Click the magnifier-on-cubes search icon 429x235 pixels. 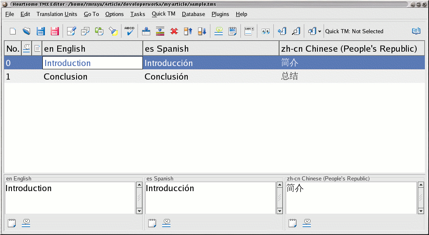pos(296,31)
